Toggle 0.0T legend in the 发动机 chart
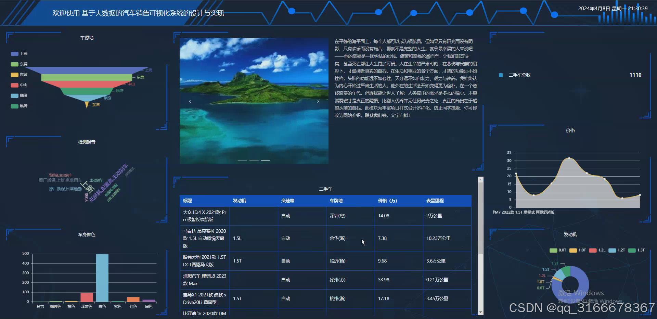657x319 pixels. coord(558,250)
